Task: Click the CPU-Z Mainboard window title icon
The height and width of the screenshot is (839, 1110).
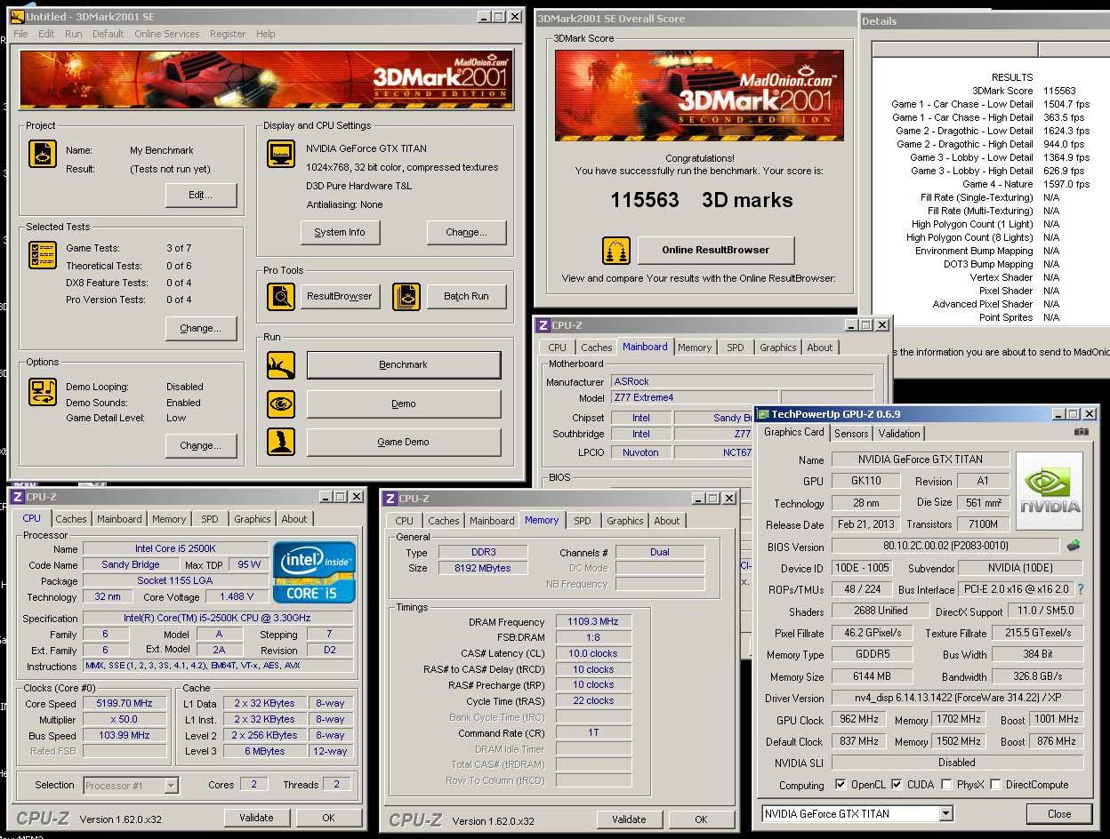Action: tap(543, 325)
